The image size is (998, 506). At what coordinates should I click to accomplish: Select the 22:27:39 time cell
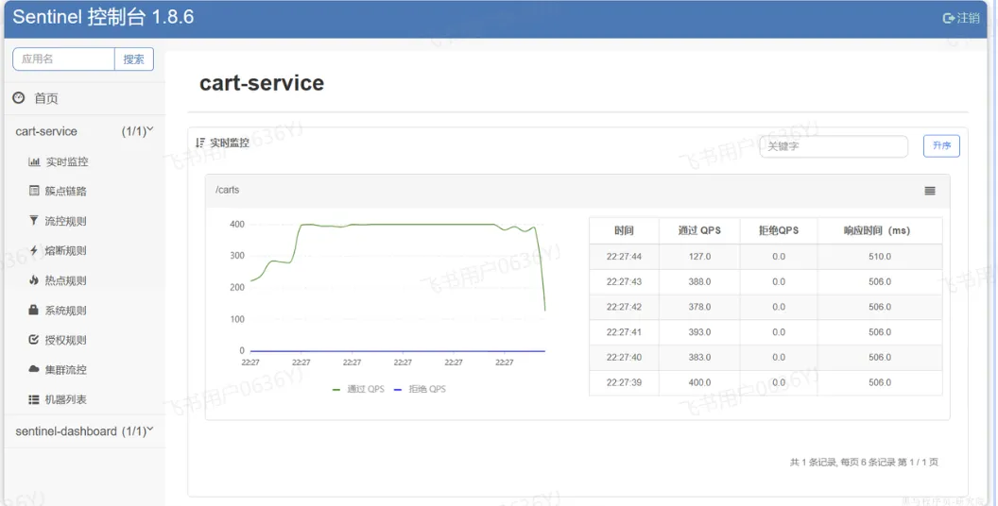[x=624, y=382]
